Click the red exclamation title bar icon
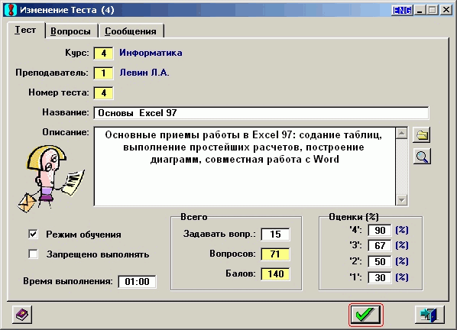The height and width of the screenshot is (330, 457). pos(11,10)
